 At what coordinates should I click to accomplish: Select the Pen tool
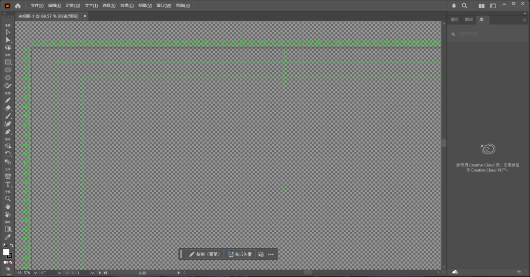coord(8,124)
